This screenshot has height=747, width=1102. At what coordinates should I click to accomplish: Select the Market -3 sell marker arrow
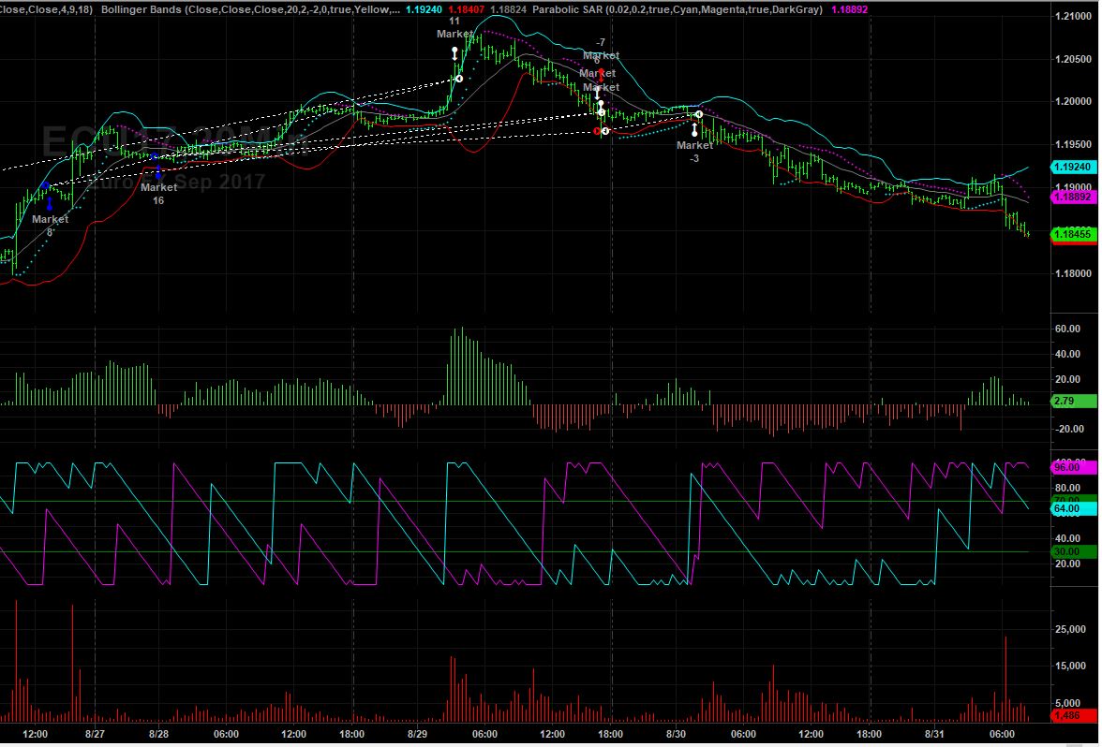pyautogui.click(x=694, y=129)
